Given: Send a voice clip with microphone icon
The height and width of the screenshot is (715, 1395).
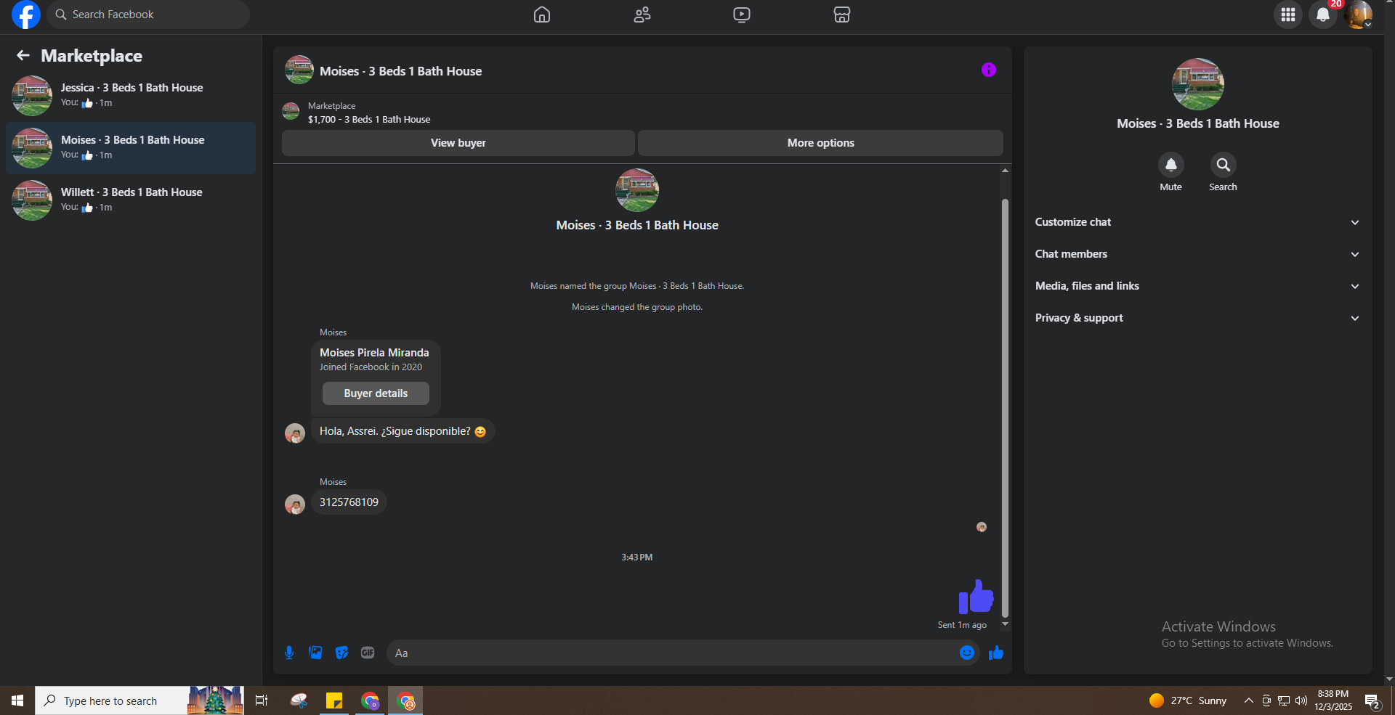Looking at the screenshot, I should [289, 653].
